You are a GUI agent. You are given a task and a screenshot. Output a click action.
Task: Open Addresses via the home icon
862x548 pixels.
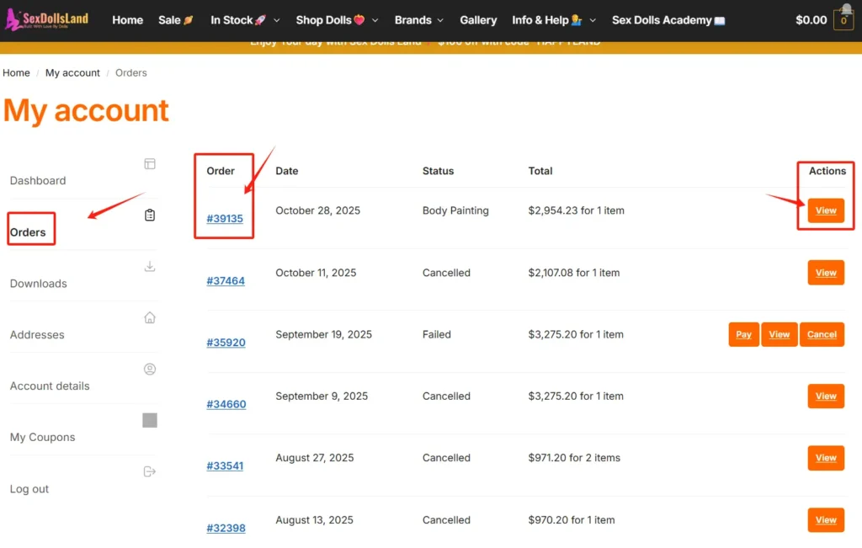150,317
